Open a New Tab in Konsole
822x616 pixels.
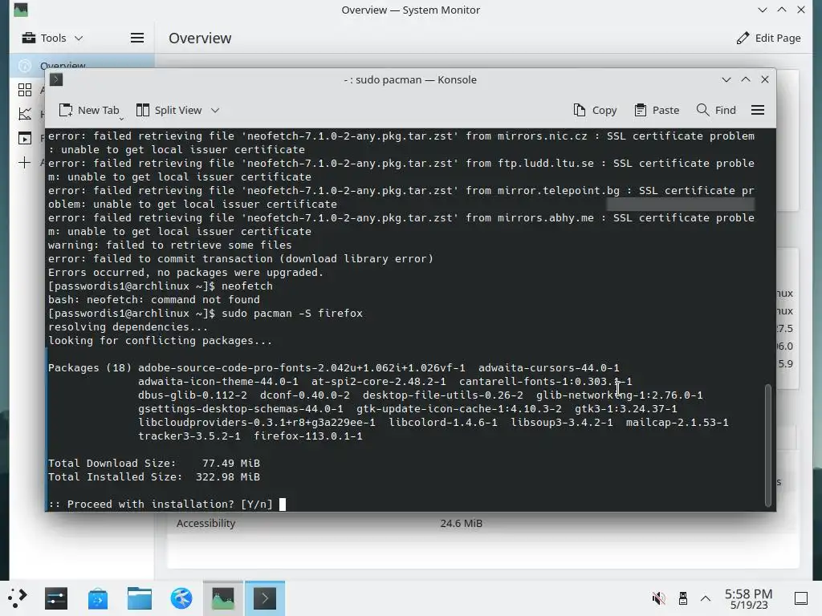click(x=89, y=111)
